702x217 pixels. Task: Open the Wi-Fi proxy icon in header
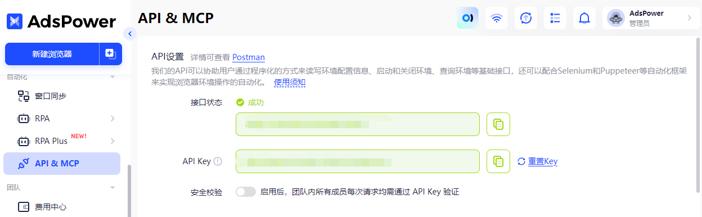click(497, 18)
